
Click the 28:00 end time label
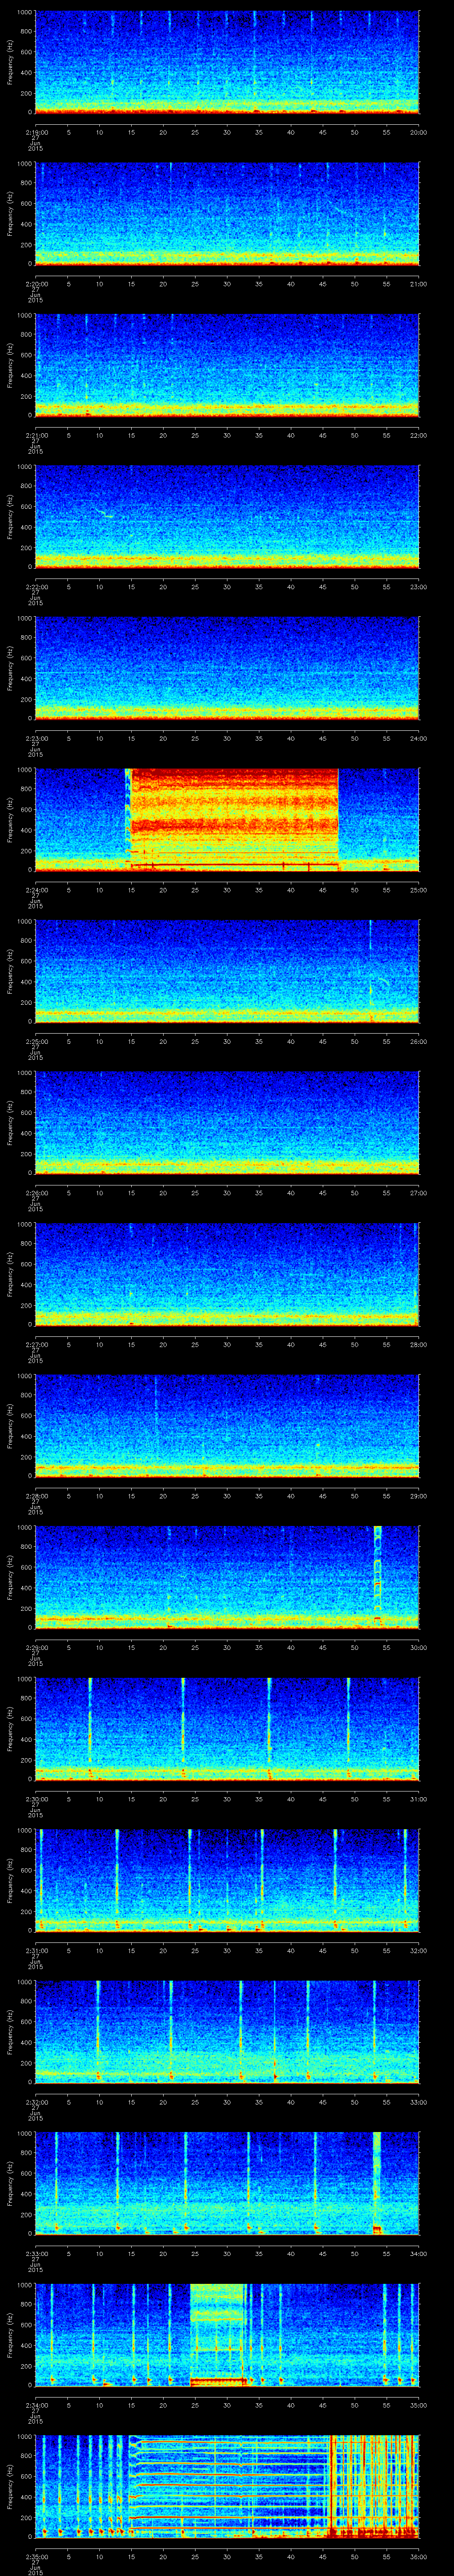pyautogui.click(x=418, y=1344)
